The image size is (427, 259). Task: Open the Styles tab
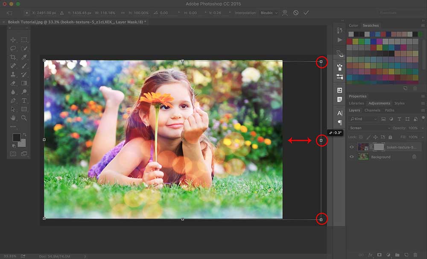399,103
